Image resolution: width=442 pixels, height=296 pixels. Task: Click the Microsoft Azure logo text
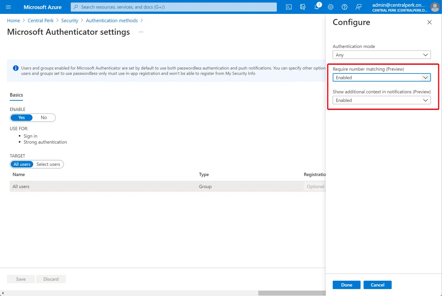[x=43, y=7]
